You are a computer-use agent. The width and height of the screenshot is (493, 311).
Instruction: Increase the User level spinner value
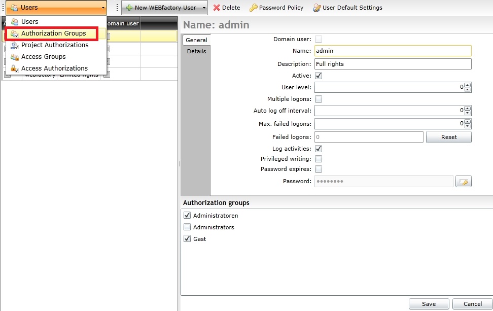468,85
